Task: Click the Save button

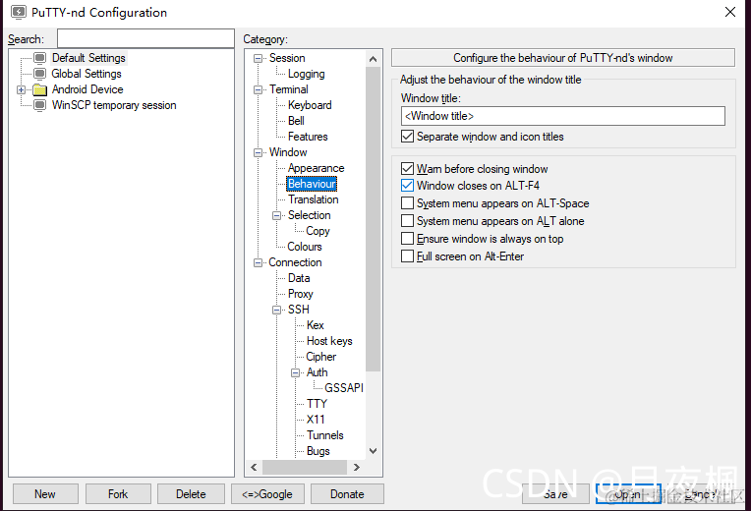Action: 555,493
